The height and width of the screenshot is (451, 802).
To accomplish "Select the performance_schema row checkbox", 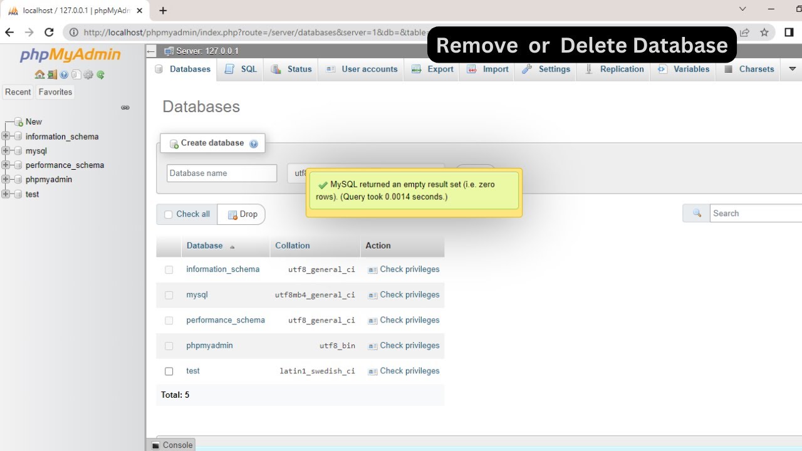I will coord(169,321).
